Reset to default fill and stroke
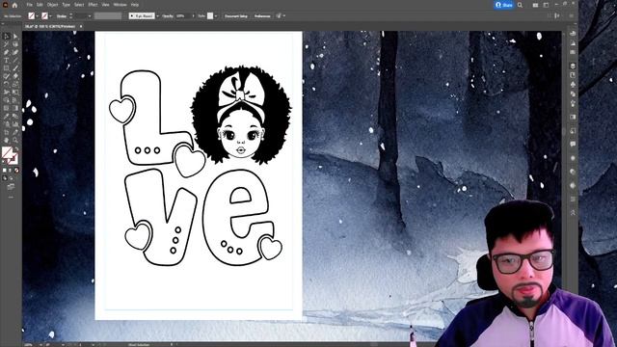617x347 pixels. (4, 161)
